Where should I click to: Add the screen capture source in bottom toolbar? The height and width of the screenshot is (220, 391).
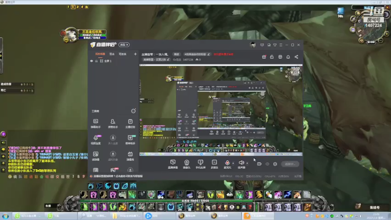[173, 164]
